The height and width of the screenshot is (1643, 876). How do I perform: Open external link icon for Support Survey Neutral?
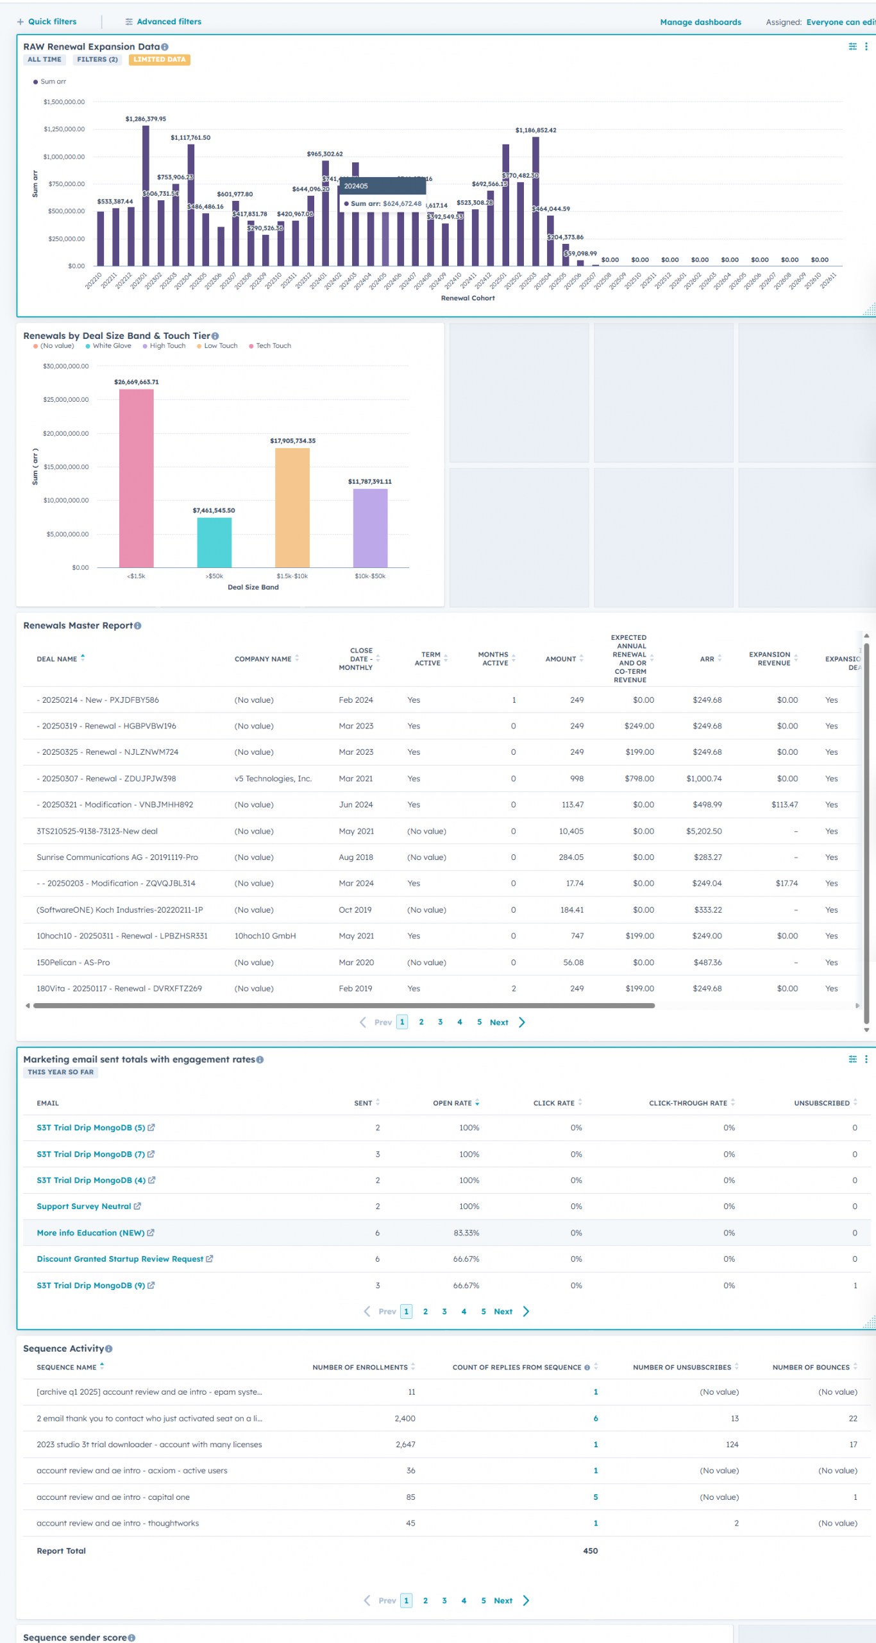click(137, 1207)
